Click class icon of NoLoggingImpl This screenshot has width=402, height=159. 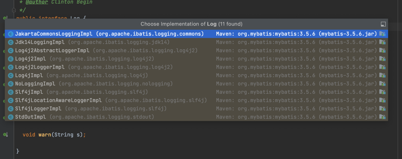pos(10,84)
